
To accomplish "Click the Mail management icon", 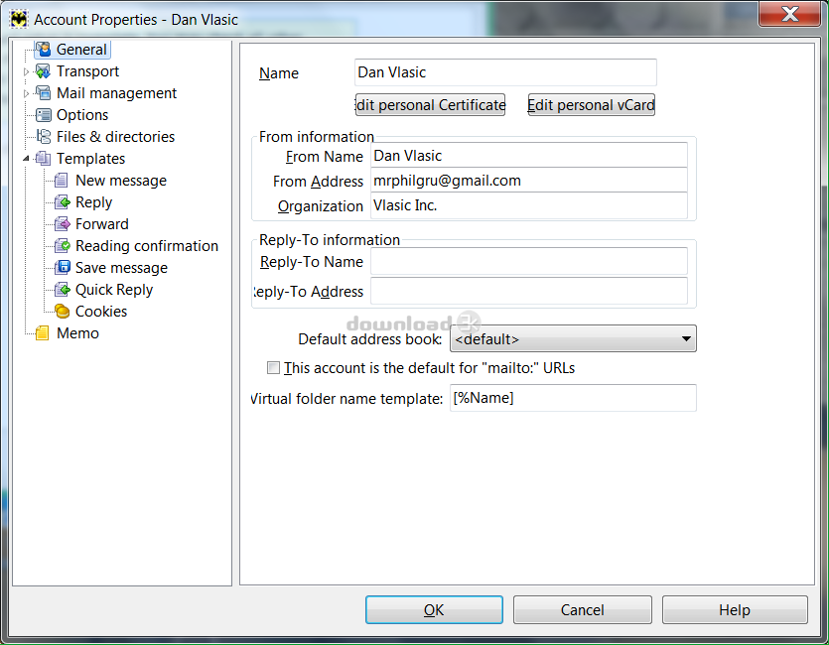I will (43, 93).
